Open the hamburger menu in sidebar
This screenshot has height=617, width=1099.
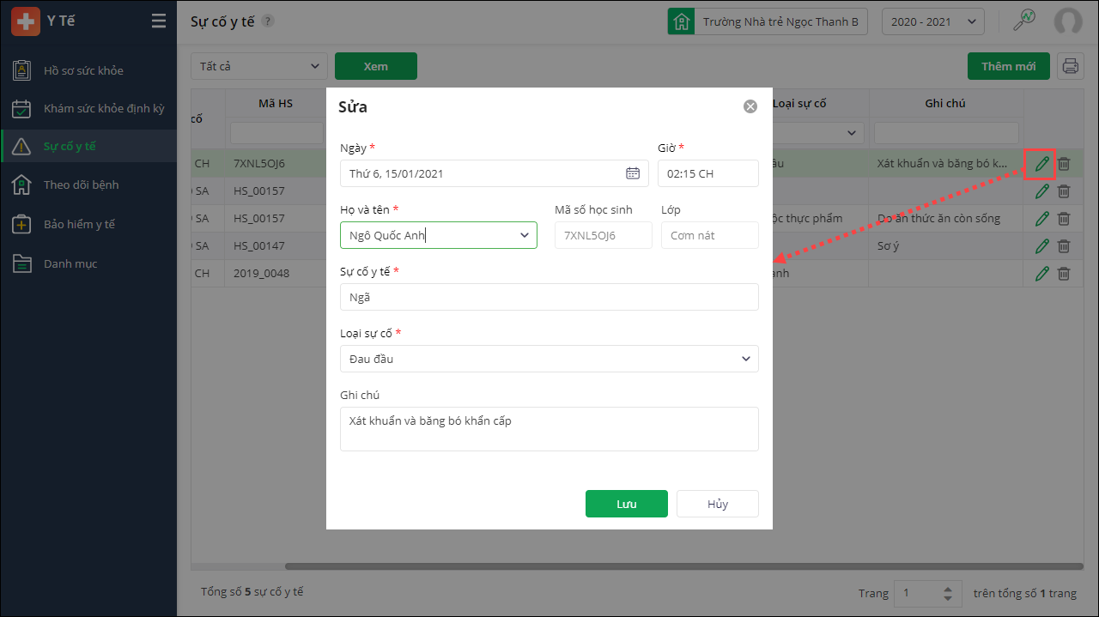click(x=159, y=21)
